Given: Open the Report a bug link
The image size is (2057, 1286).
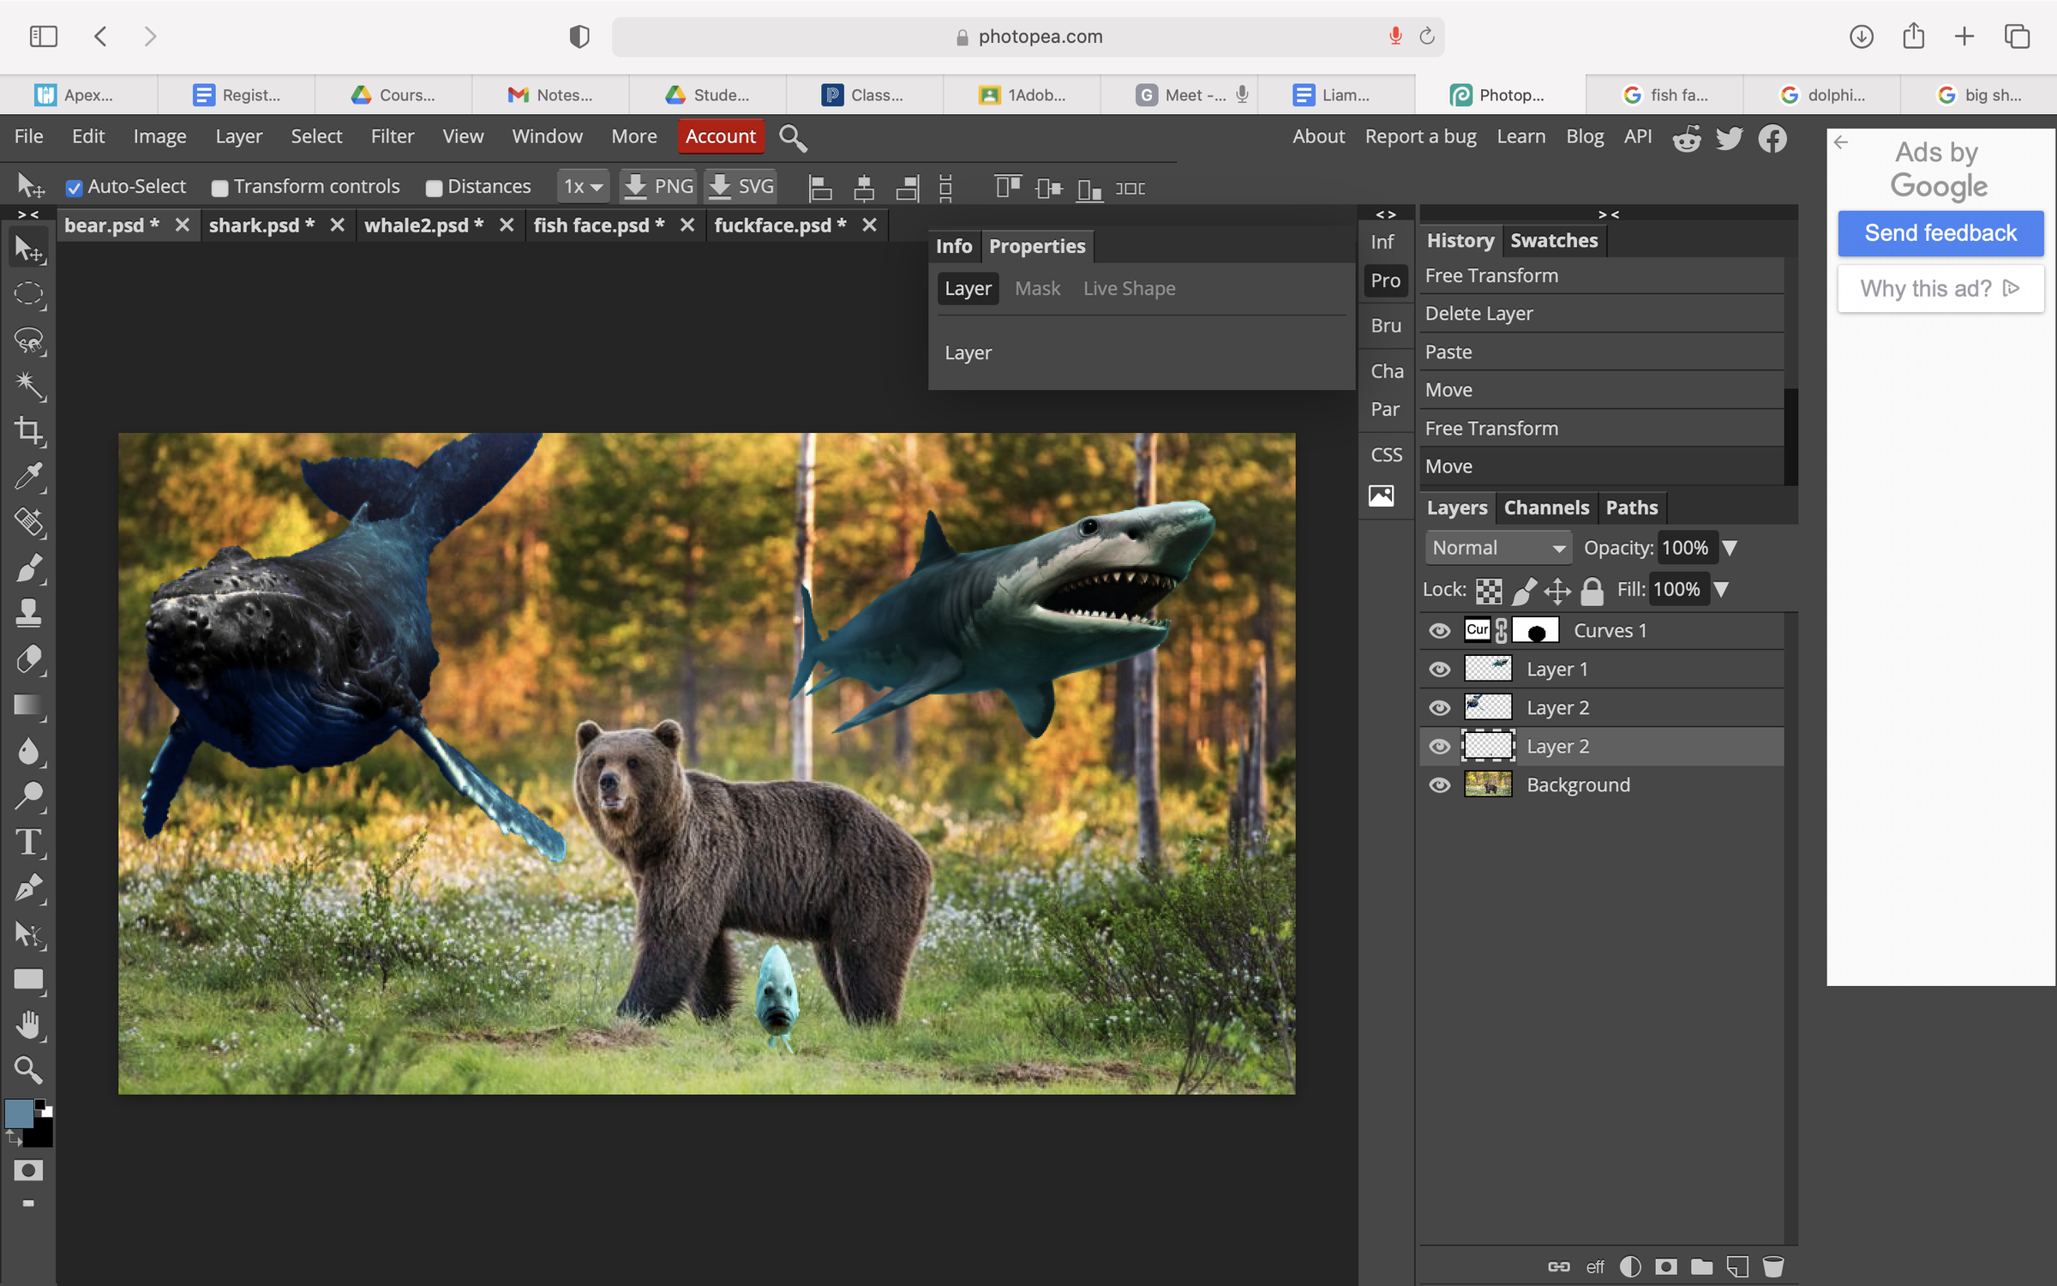Looking at the screenshot, I should [x=1420, y=135].
